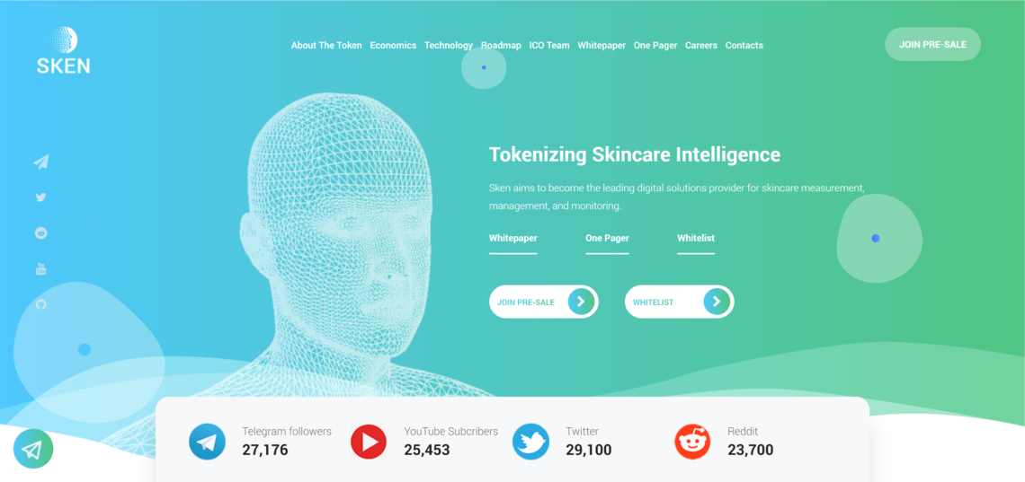Click the Reddit mascot stat icon
The width and height of the screenshot is (1025, 482).
(x=692, y=442)
